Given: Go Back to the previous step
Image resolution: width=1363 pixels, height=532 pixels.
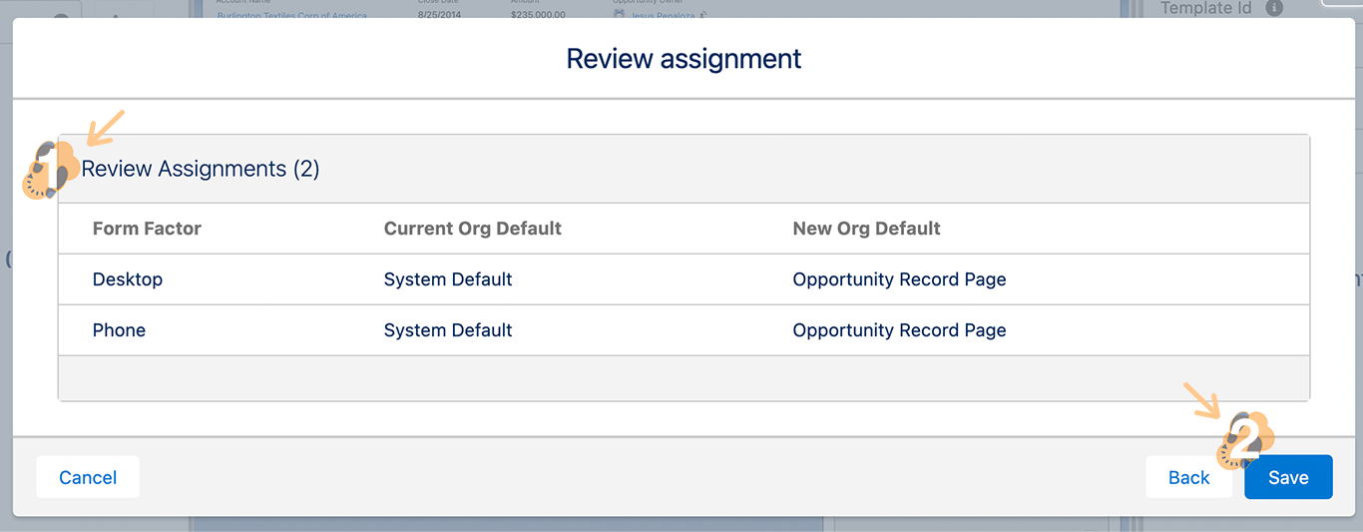Looking at the screenshot, I should (x=1188, y=477).
